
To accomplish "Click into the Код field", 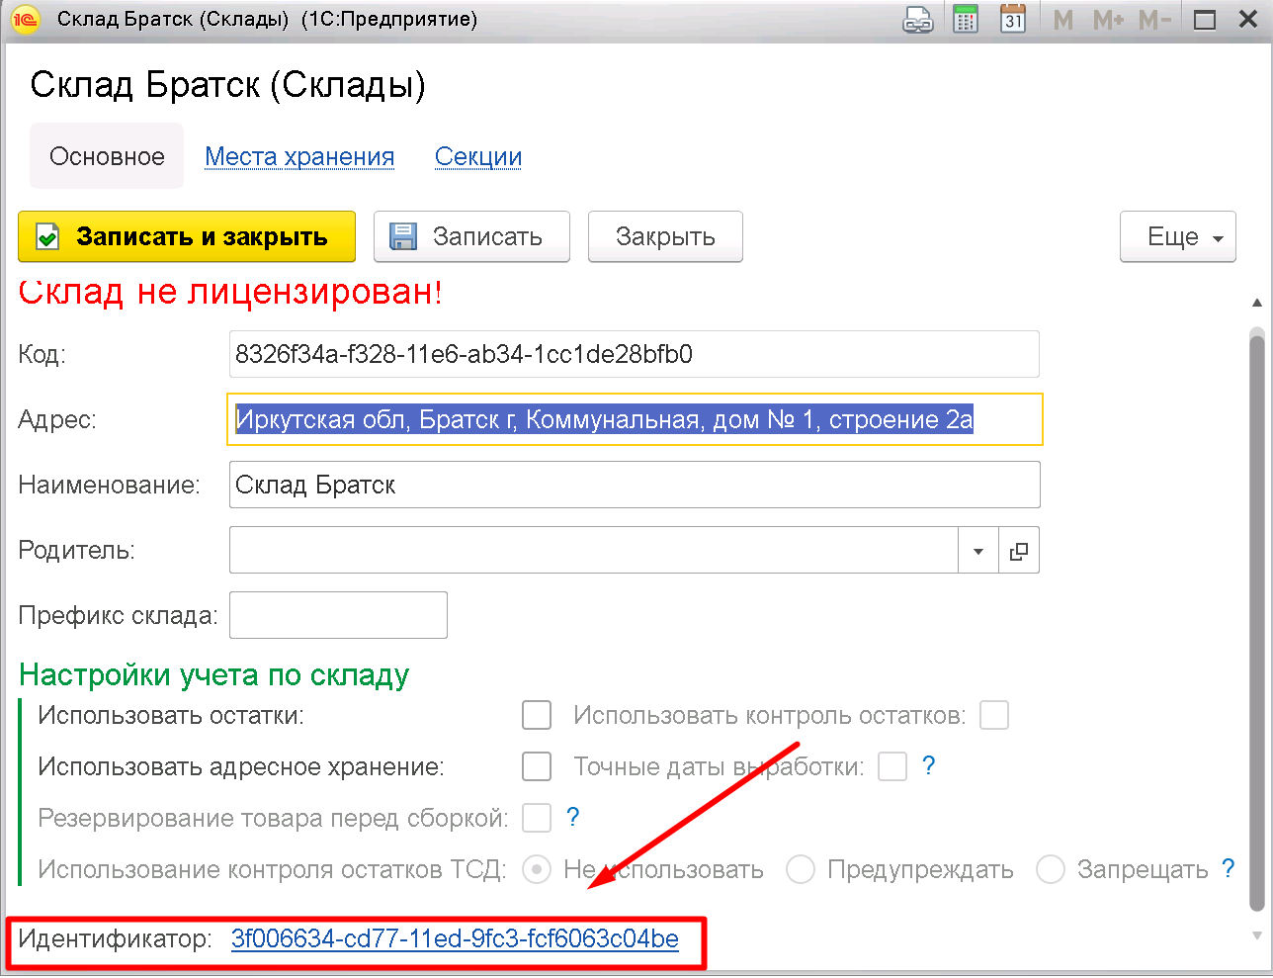I will point(634,354).
